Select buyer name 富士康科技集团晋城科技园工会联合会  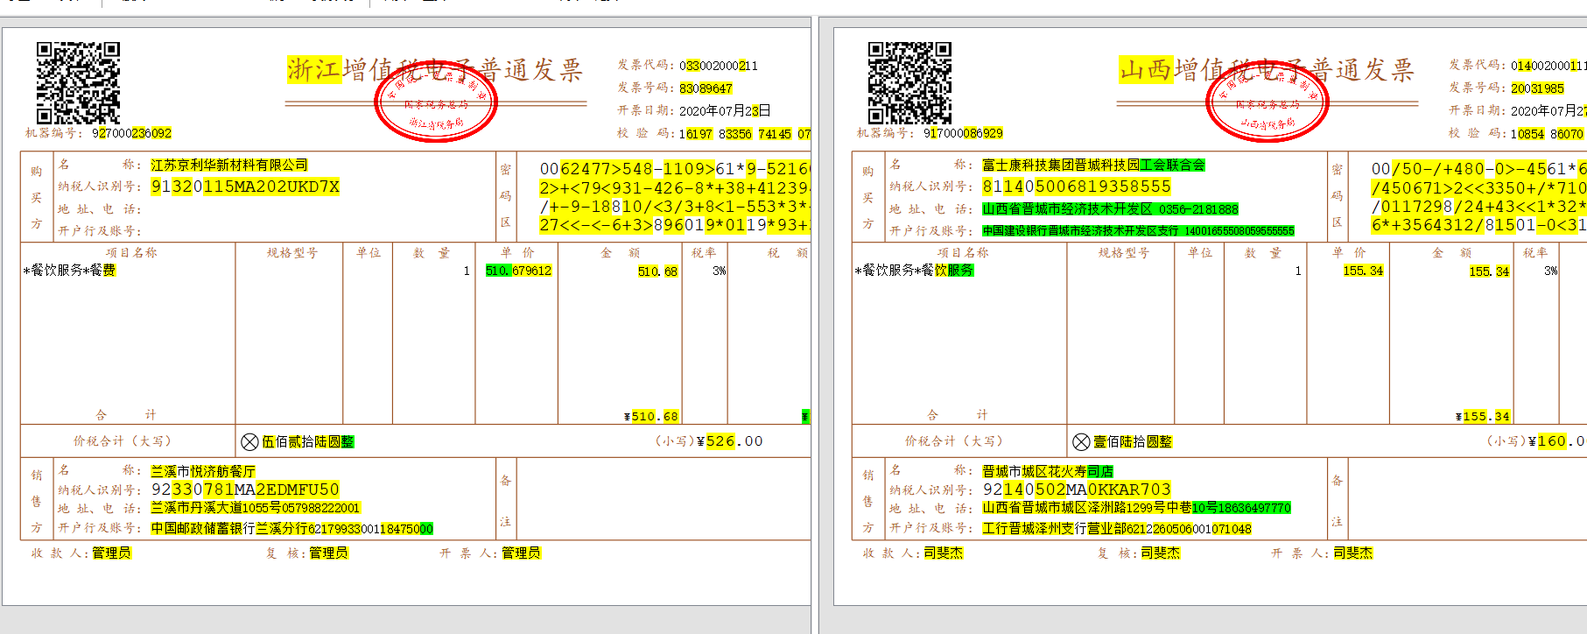pos(1093,165)
